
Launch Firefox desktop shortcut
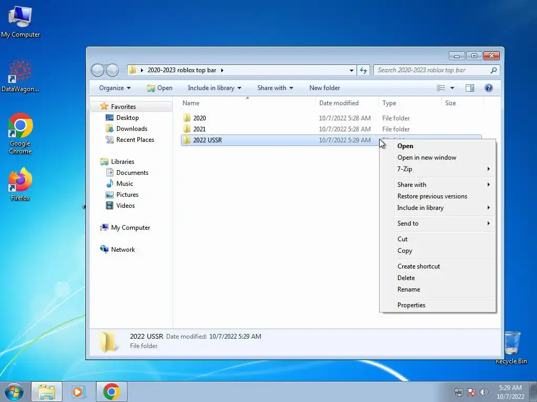(20, 184)
